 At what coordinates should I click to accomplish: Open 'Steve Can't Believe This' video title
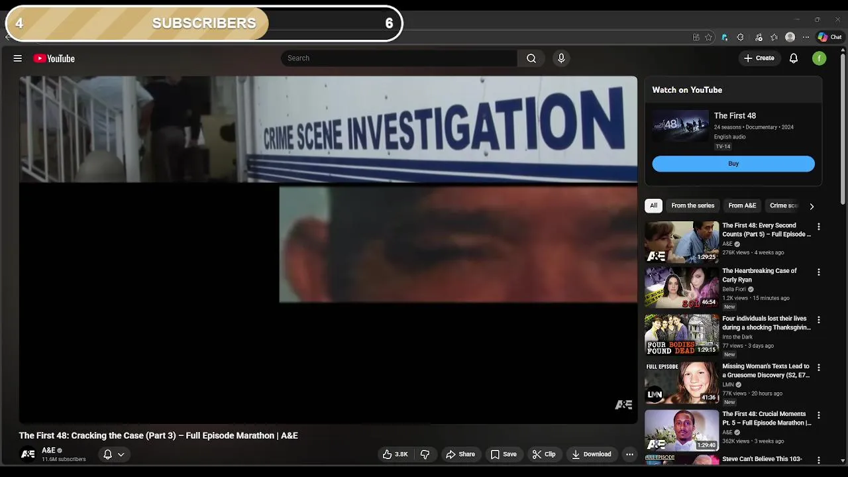click(762, 458)
